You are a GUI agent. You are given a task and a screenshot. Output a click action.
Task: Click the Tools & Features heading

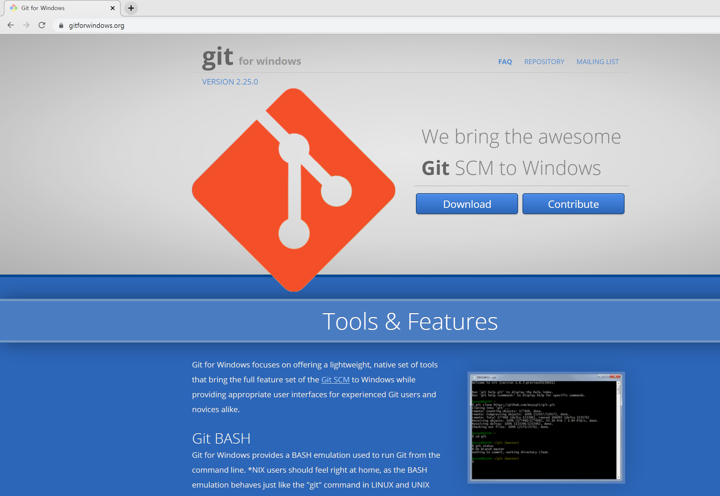(410, 321)
